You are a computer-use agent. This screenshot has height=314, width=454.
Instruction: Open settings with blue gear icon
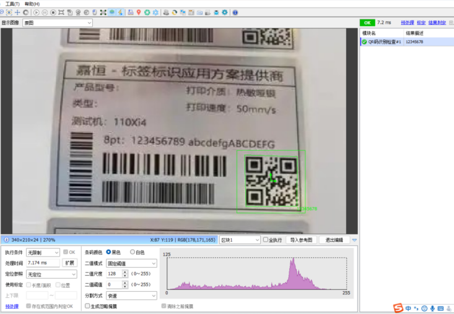(x=225, y=12)
